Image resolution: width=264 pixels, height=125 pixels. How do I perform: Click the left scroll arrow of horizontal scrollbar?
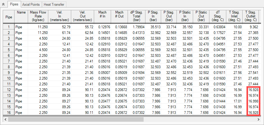5,119
